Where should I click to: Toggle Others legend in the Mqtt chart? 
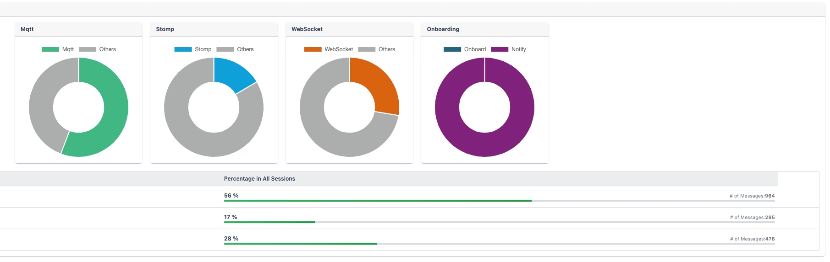[97, 49]
